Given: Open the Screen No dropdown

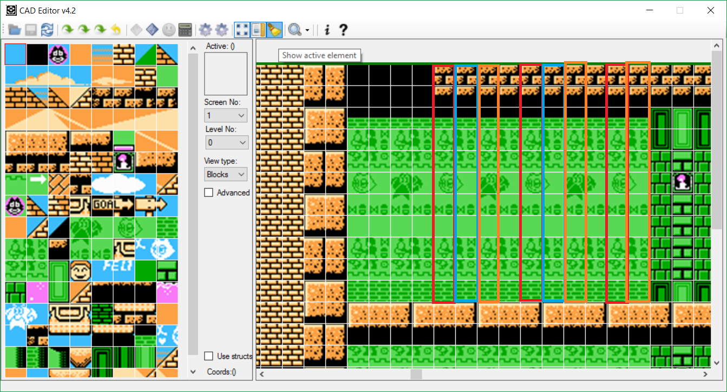Looking at the screenshot, I should tap(226, 116).
